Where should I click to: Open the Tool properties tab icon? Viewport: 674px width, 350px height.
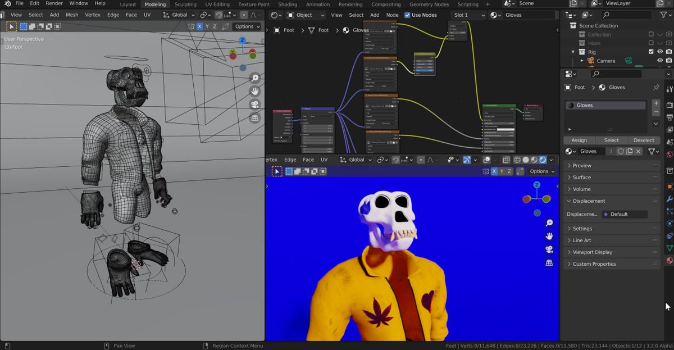(x=669, y=89)
